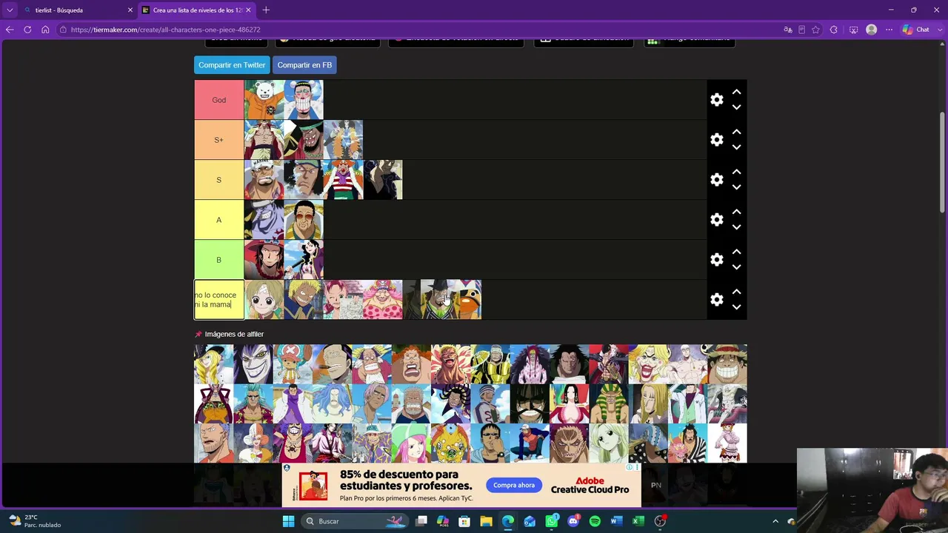The width and height of the screenshot is (948, 533).
Task: Show hidden system tray icons
Action: [775, 521]
